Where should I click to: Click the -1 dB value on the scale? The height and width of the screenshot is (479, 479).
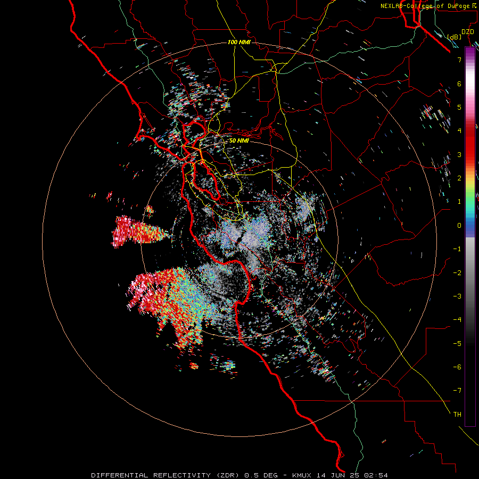[x=457, y=249]
